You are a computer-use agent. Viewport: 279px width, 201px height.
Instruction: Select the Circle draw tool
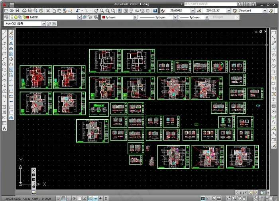[x=4, y=64]
